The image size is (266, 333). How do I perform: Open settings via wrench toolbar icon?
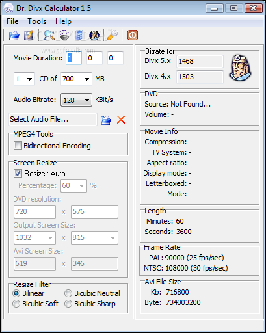pyautogui.click(x=113, y=35)
